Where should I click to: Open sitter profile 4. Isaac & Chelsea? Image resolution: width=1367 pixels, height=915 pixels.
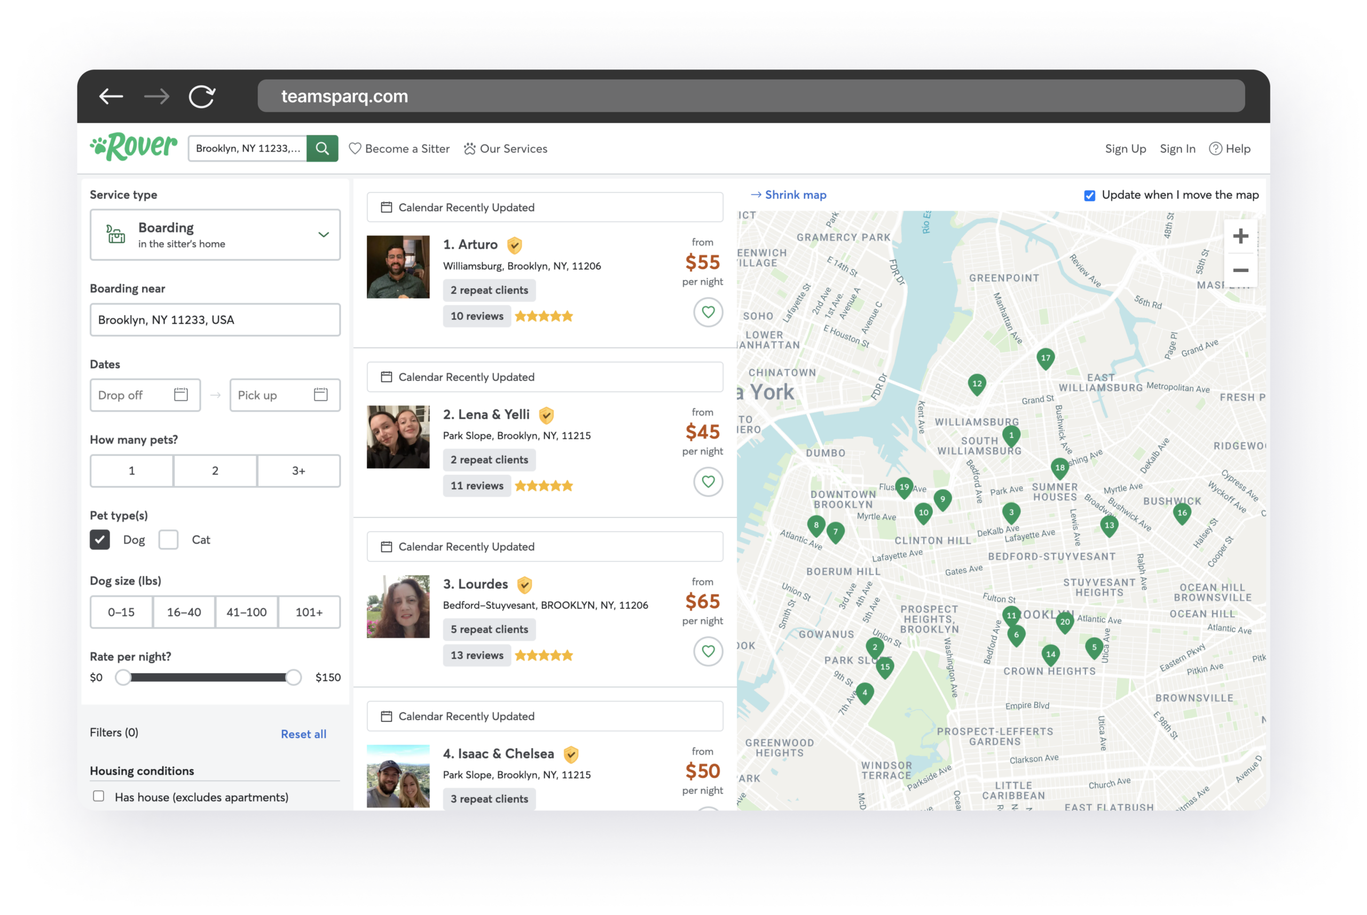click(498, 754)
